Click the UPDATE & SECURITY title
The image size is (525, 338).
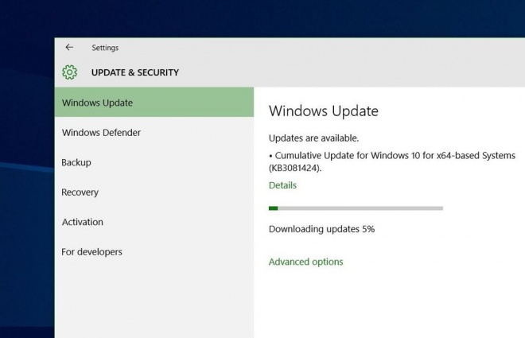[135, 72]
